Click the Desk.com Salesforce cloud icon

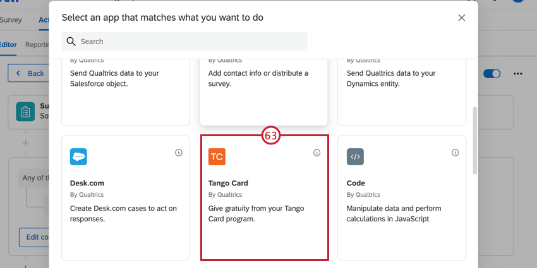pos(78,156)
